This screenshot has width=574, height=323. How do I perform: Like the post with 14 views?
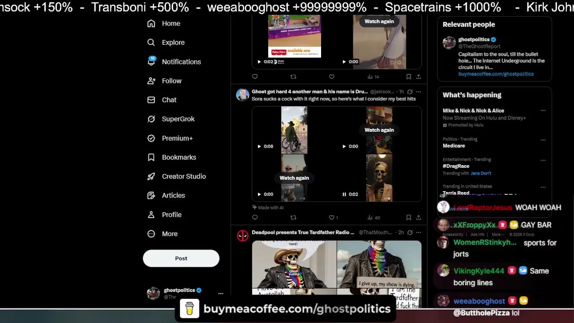(x=331, y=77)
